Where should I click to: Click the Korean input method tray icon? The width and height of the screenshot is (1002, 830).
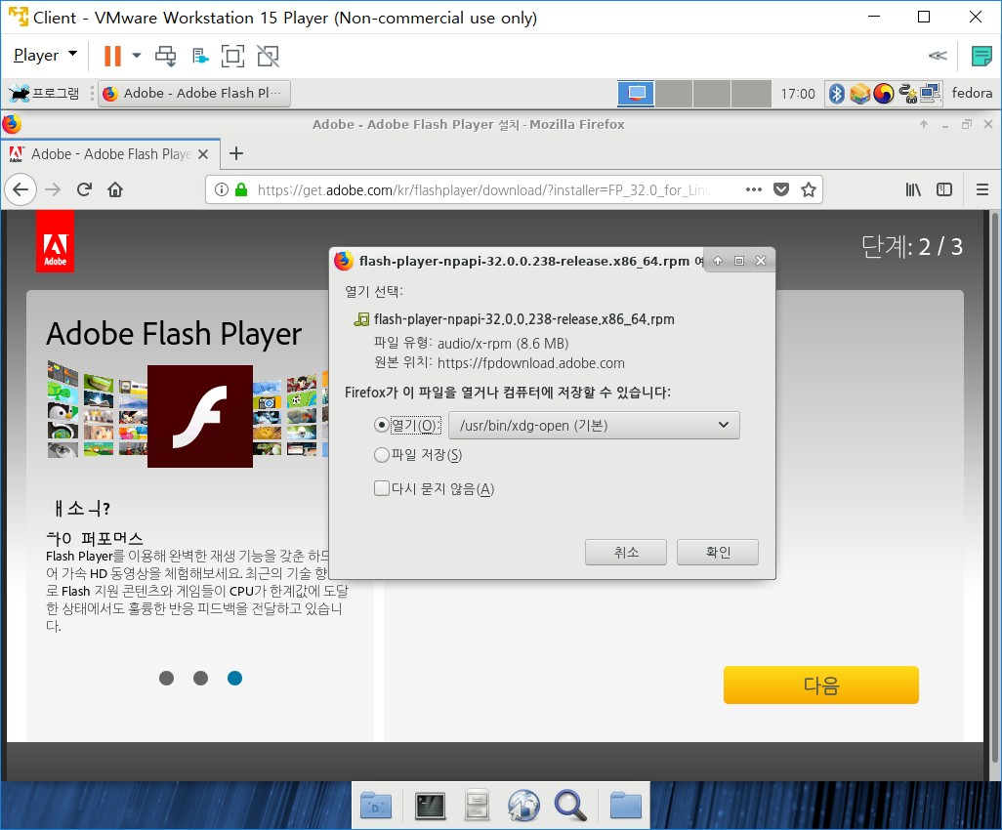coord(884,94)
